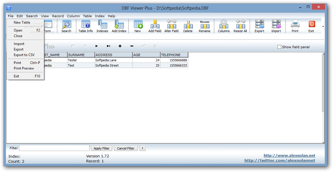The image size is (333, 172).
Task: Open the Help menu
Action: coord(111,16)
